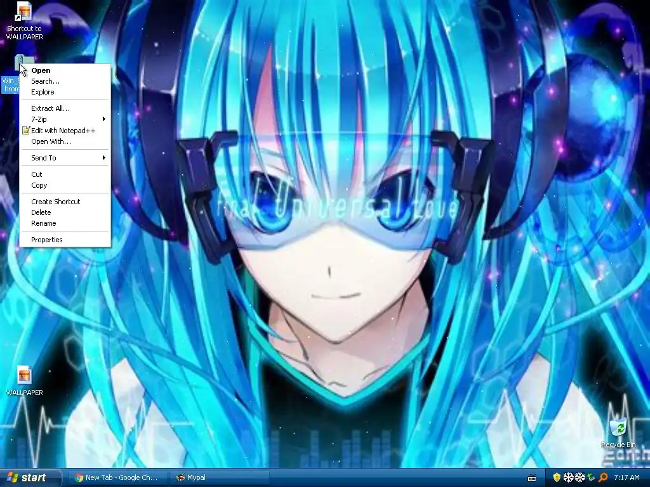Click the Safely Remove Hardware tray icon
This screenshot has height=487, width=650.
[592, 477]
